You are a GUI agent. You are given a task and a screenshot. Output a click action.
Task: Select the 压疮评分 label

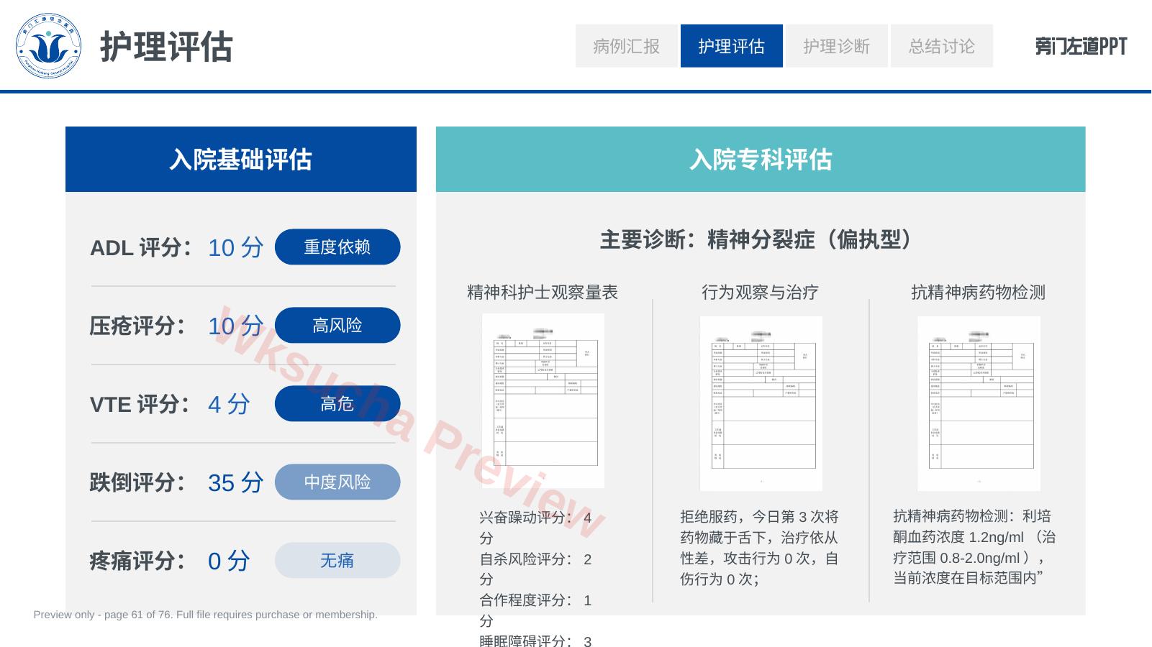tap(137, 326)
